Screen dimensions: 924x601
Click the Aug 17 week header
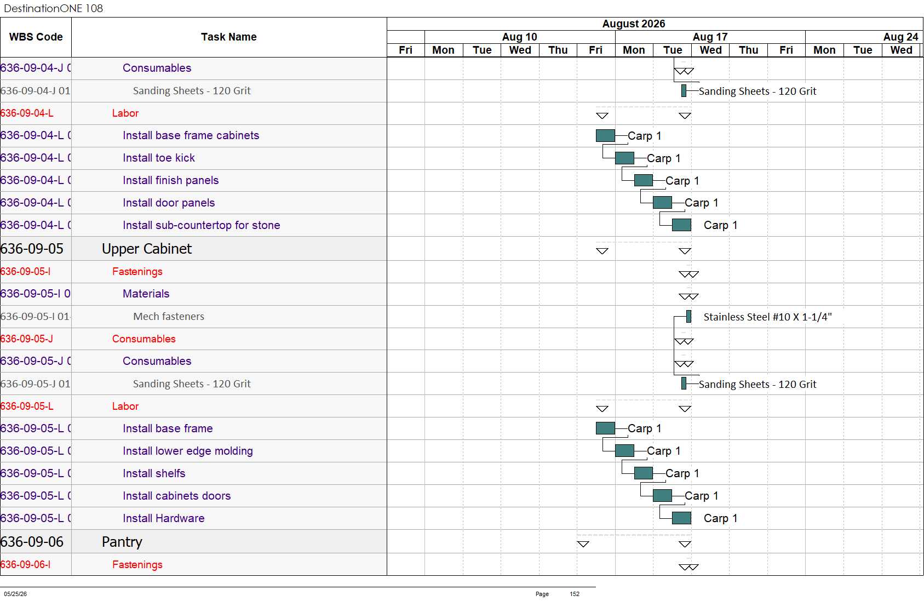710,37
